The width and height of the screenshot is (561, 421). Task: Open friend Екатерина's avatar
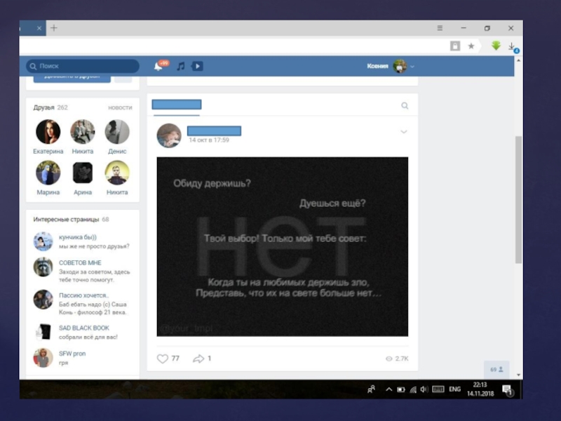48,132
